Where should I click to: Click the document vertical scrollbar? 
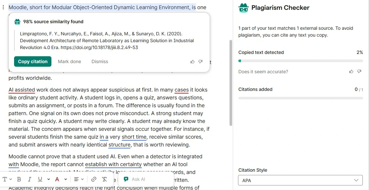[231, 82]
